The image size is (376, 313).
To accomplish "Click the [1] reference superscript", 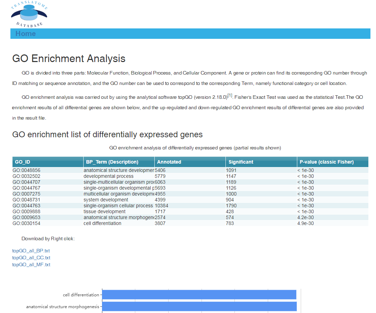I will point(230,95).
